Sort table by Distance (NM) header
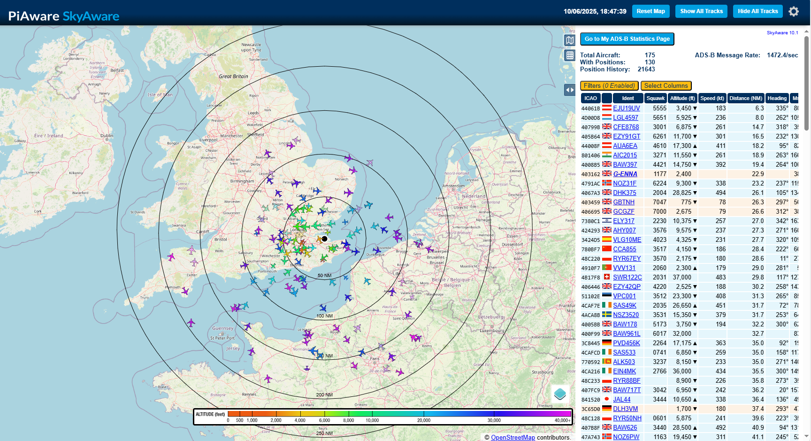The height and width of the screenshot is (441, 811). [746, 98]
